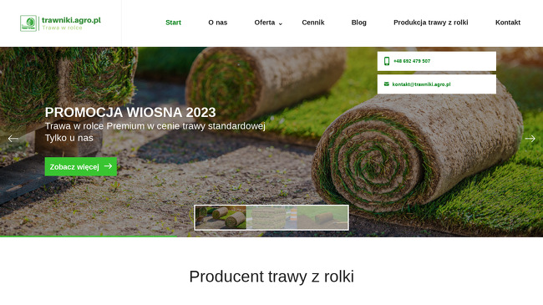Click the trawniki.agro.pl logo icon
Image resolution: width=543 pixels, height=305 pixels.
tap(28, 23)
